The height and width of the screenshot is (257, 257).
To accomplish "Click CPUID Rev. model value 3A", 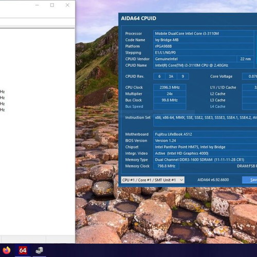I will click(x=171, y=76).
